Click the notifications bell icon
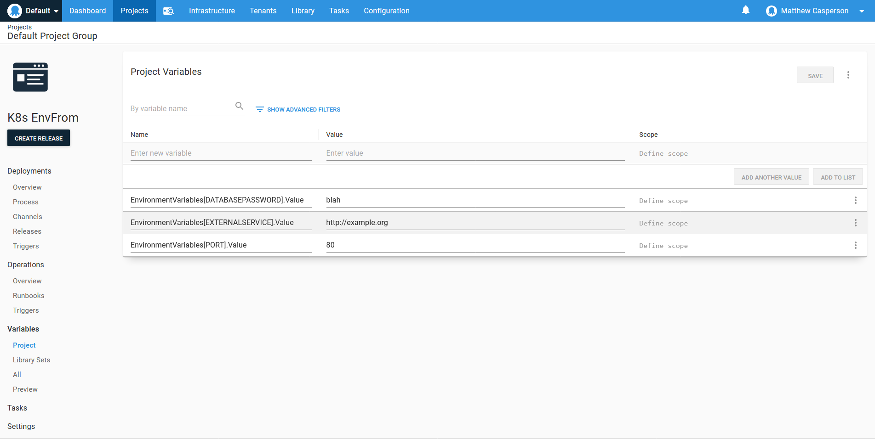875x439 pixels. 746,10
